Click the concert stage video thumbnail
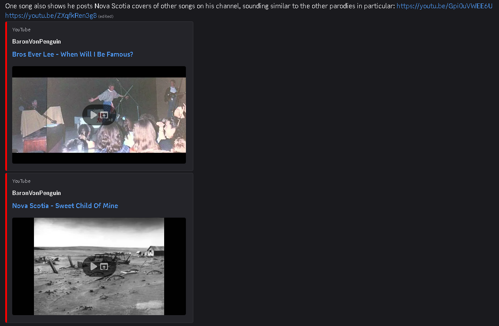The width and height of the screenshot is (499, 326). coord(99,115)
